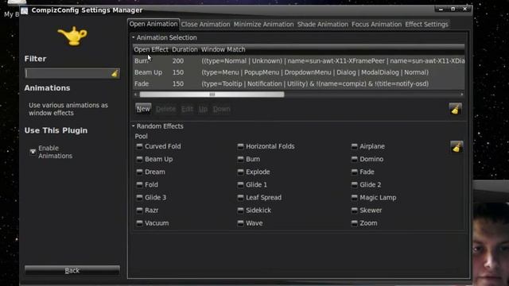
Task: Enable Curved Fold in the pool
Action: coord(139,146)
